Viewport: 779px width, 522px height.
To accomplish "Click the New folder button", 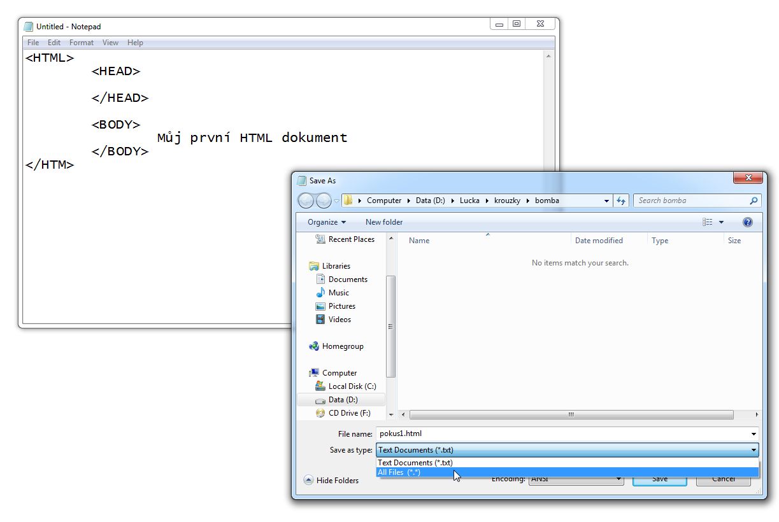I will click(x=383, y=222).
